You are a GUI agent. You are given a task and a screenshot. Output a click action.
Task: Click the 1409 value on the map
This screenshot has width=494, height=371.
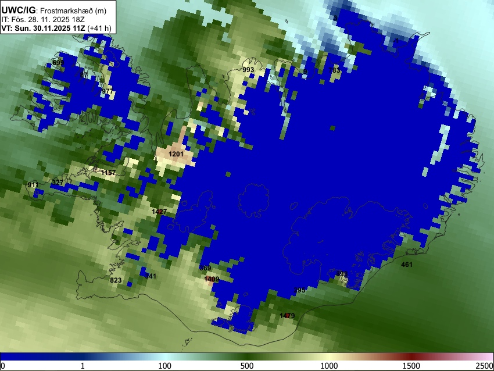pyautogui.click(x=212, y=279)
